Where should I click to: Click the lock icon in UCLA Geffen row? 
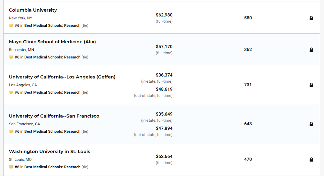pyautogui.click(x=311, y=85)
